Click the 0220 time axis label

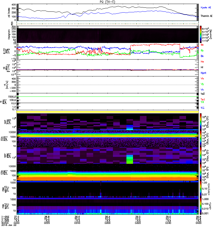47,223
